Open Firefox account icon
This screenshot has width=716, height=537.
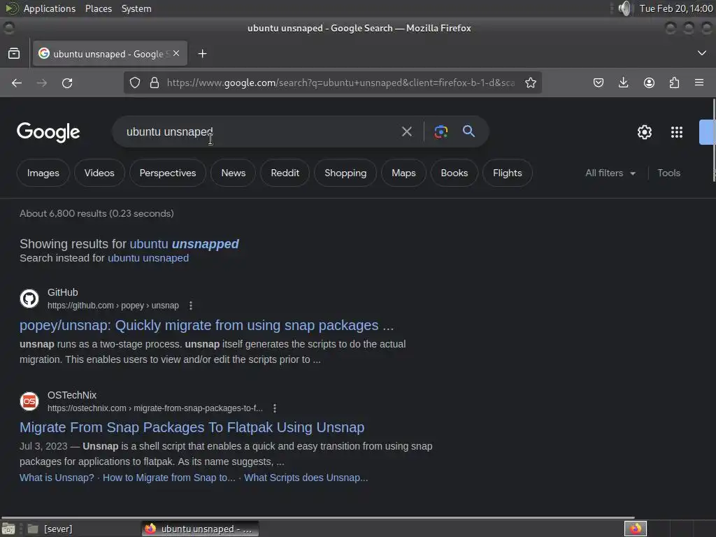click(649, 83)
